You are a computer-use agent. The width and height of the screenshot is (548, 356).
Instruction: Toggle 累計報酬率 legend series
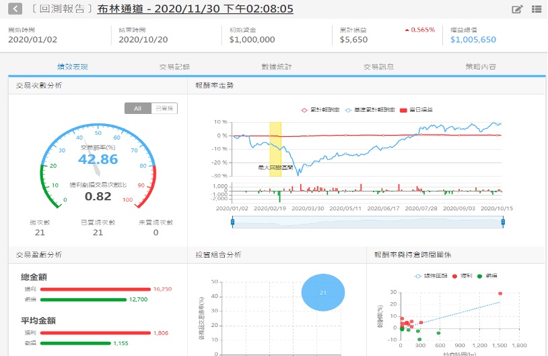click(320, 110)
